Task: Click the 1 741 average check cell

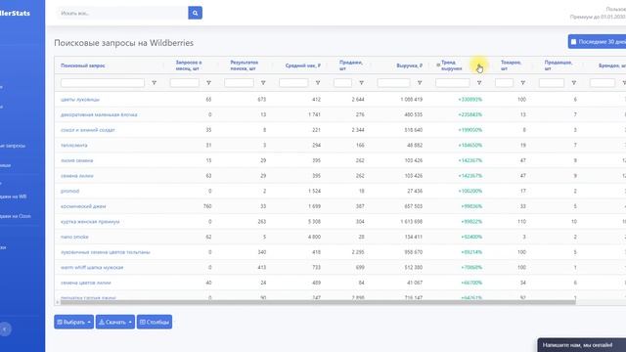Action: 315,114
